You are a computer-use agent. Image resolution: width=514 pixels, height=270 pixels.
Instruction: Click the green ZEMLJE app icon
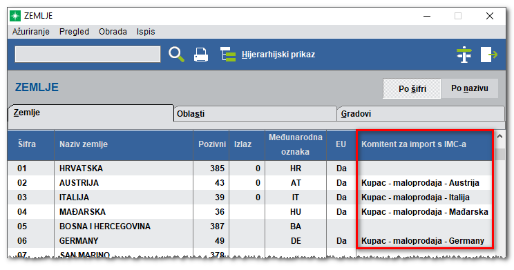[15, 16]
